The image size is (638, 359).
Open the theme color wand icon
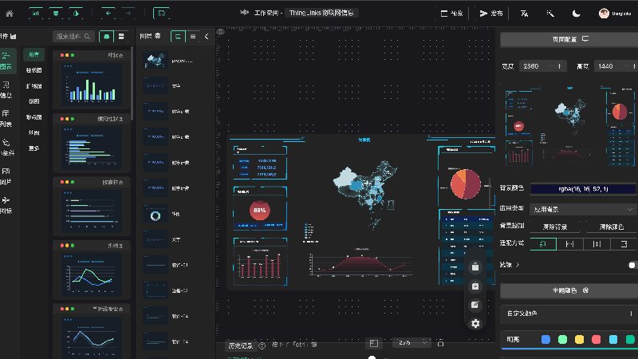550,14
